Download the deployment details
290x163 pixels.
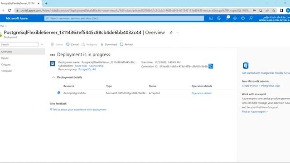pyautogui.click(x=109, y=44)
